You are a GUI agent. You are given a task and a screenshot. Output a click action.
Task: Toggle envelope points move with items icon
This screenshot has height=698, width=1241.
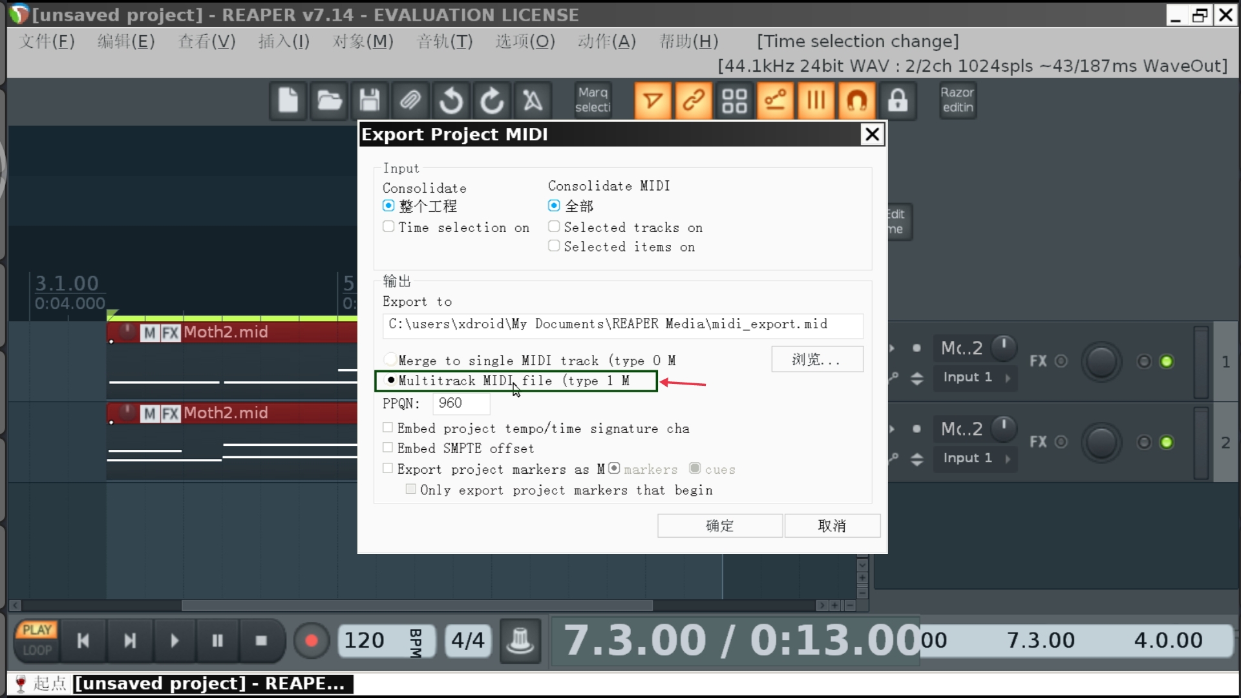775,101
